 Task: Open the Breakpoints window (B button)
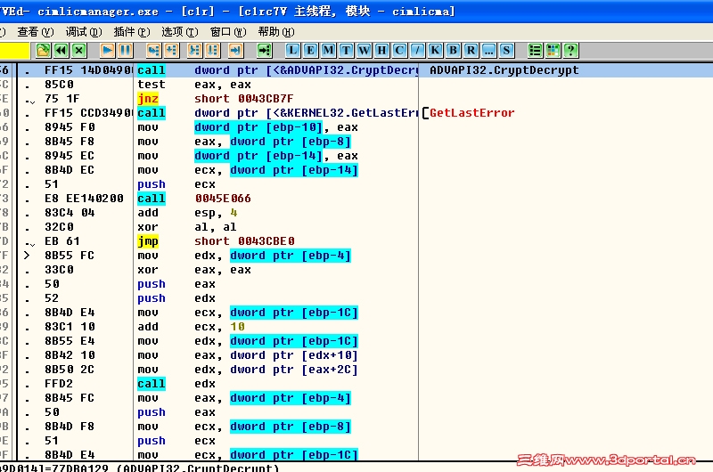[x=453, y=50]
